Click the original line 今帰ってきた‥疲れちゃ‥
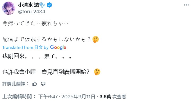 pyautogui.click(x=35, y=23)
